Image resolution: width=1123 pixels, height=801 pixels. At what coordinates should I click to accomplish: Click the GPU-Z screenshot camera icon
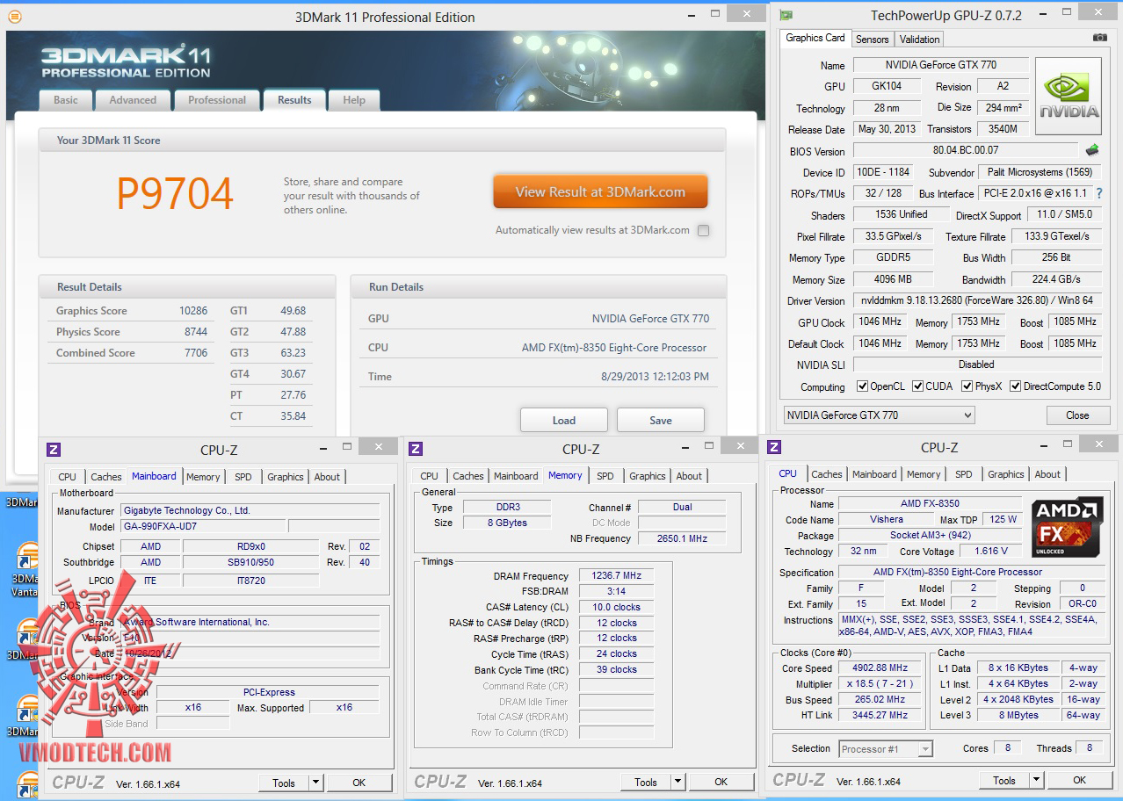pyautogui.click(x=1099, y=38)
